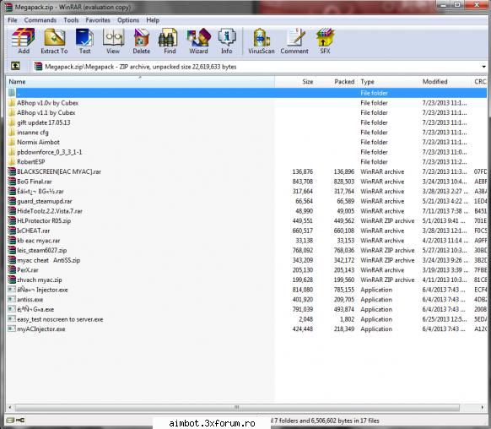Select the IxCHEAT.rar file name

click(x=34, y=231)
